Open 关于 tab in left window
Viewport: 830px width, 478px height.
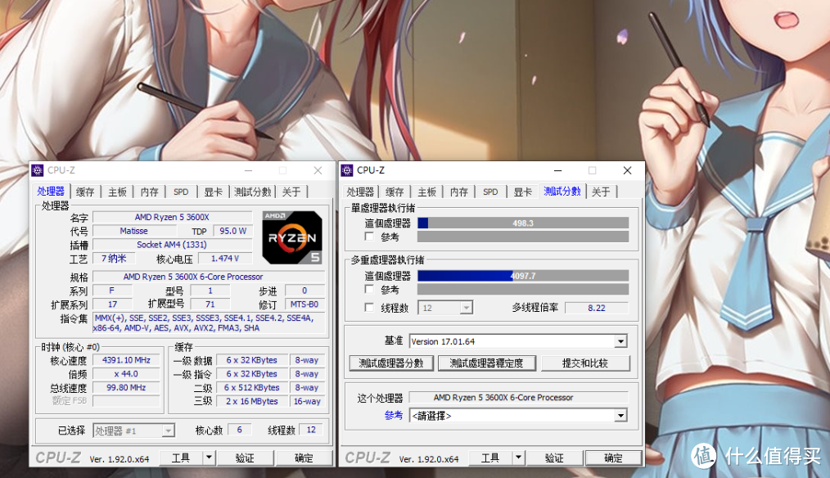291,192
